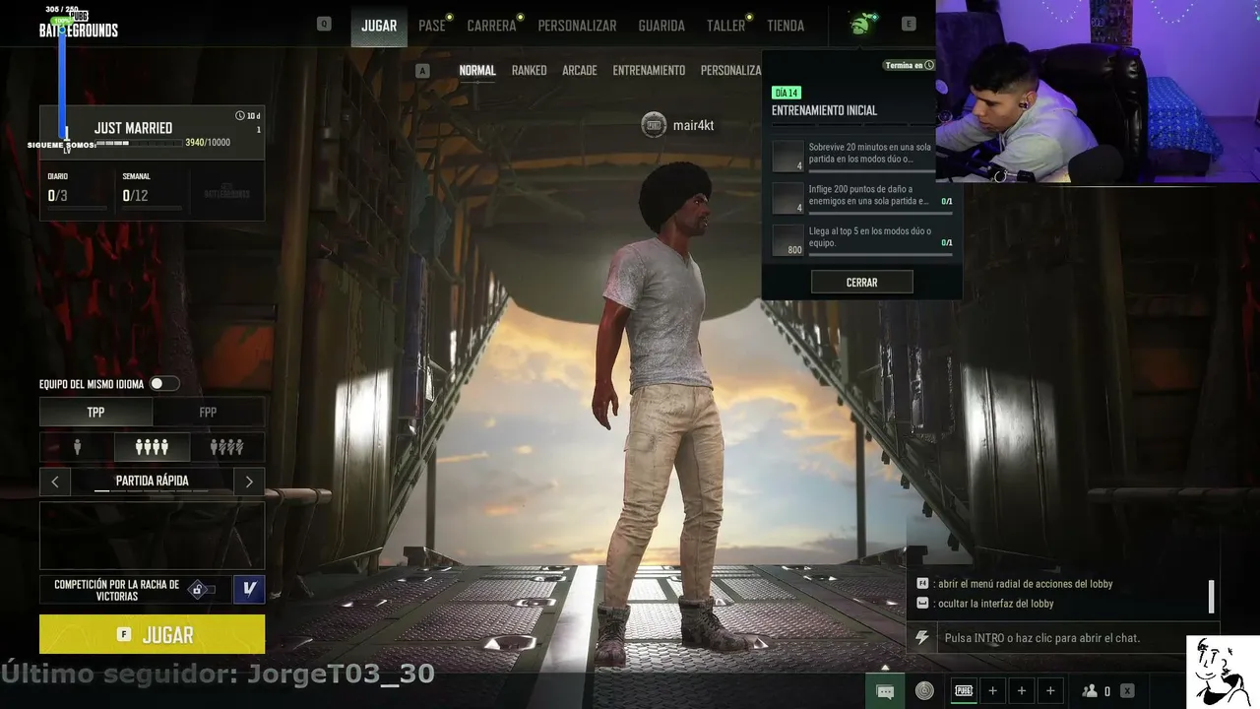The width and height of the screenshot is (1260, 709).
Task: Open the blue V win streak badge
Action: [249, 589]
